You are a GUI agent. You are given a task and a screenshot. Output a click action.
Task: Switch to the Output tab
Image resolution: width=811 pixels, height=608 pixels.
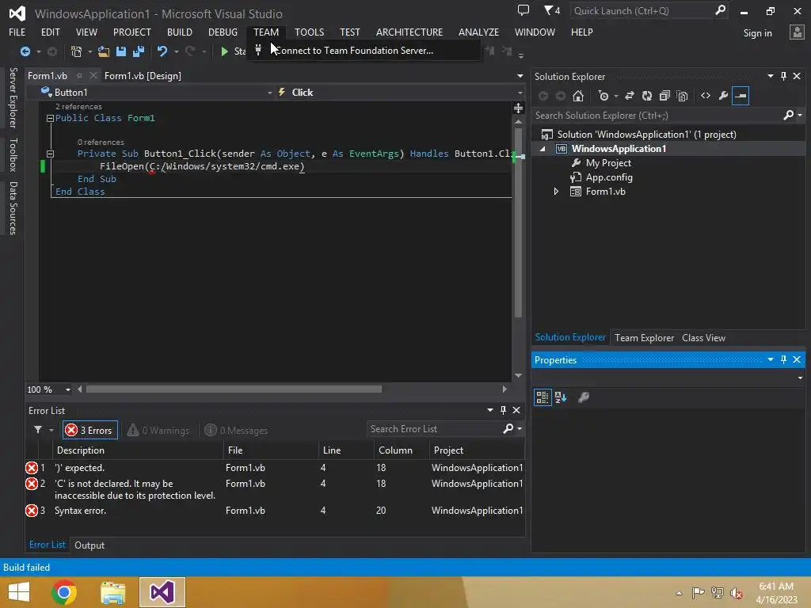pyautogui.click(x=89, y=545)
